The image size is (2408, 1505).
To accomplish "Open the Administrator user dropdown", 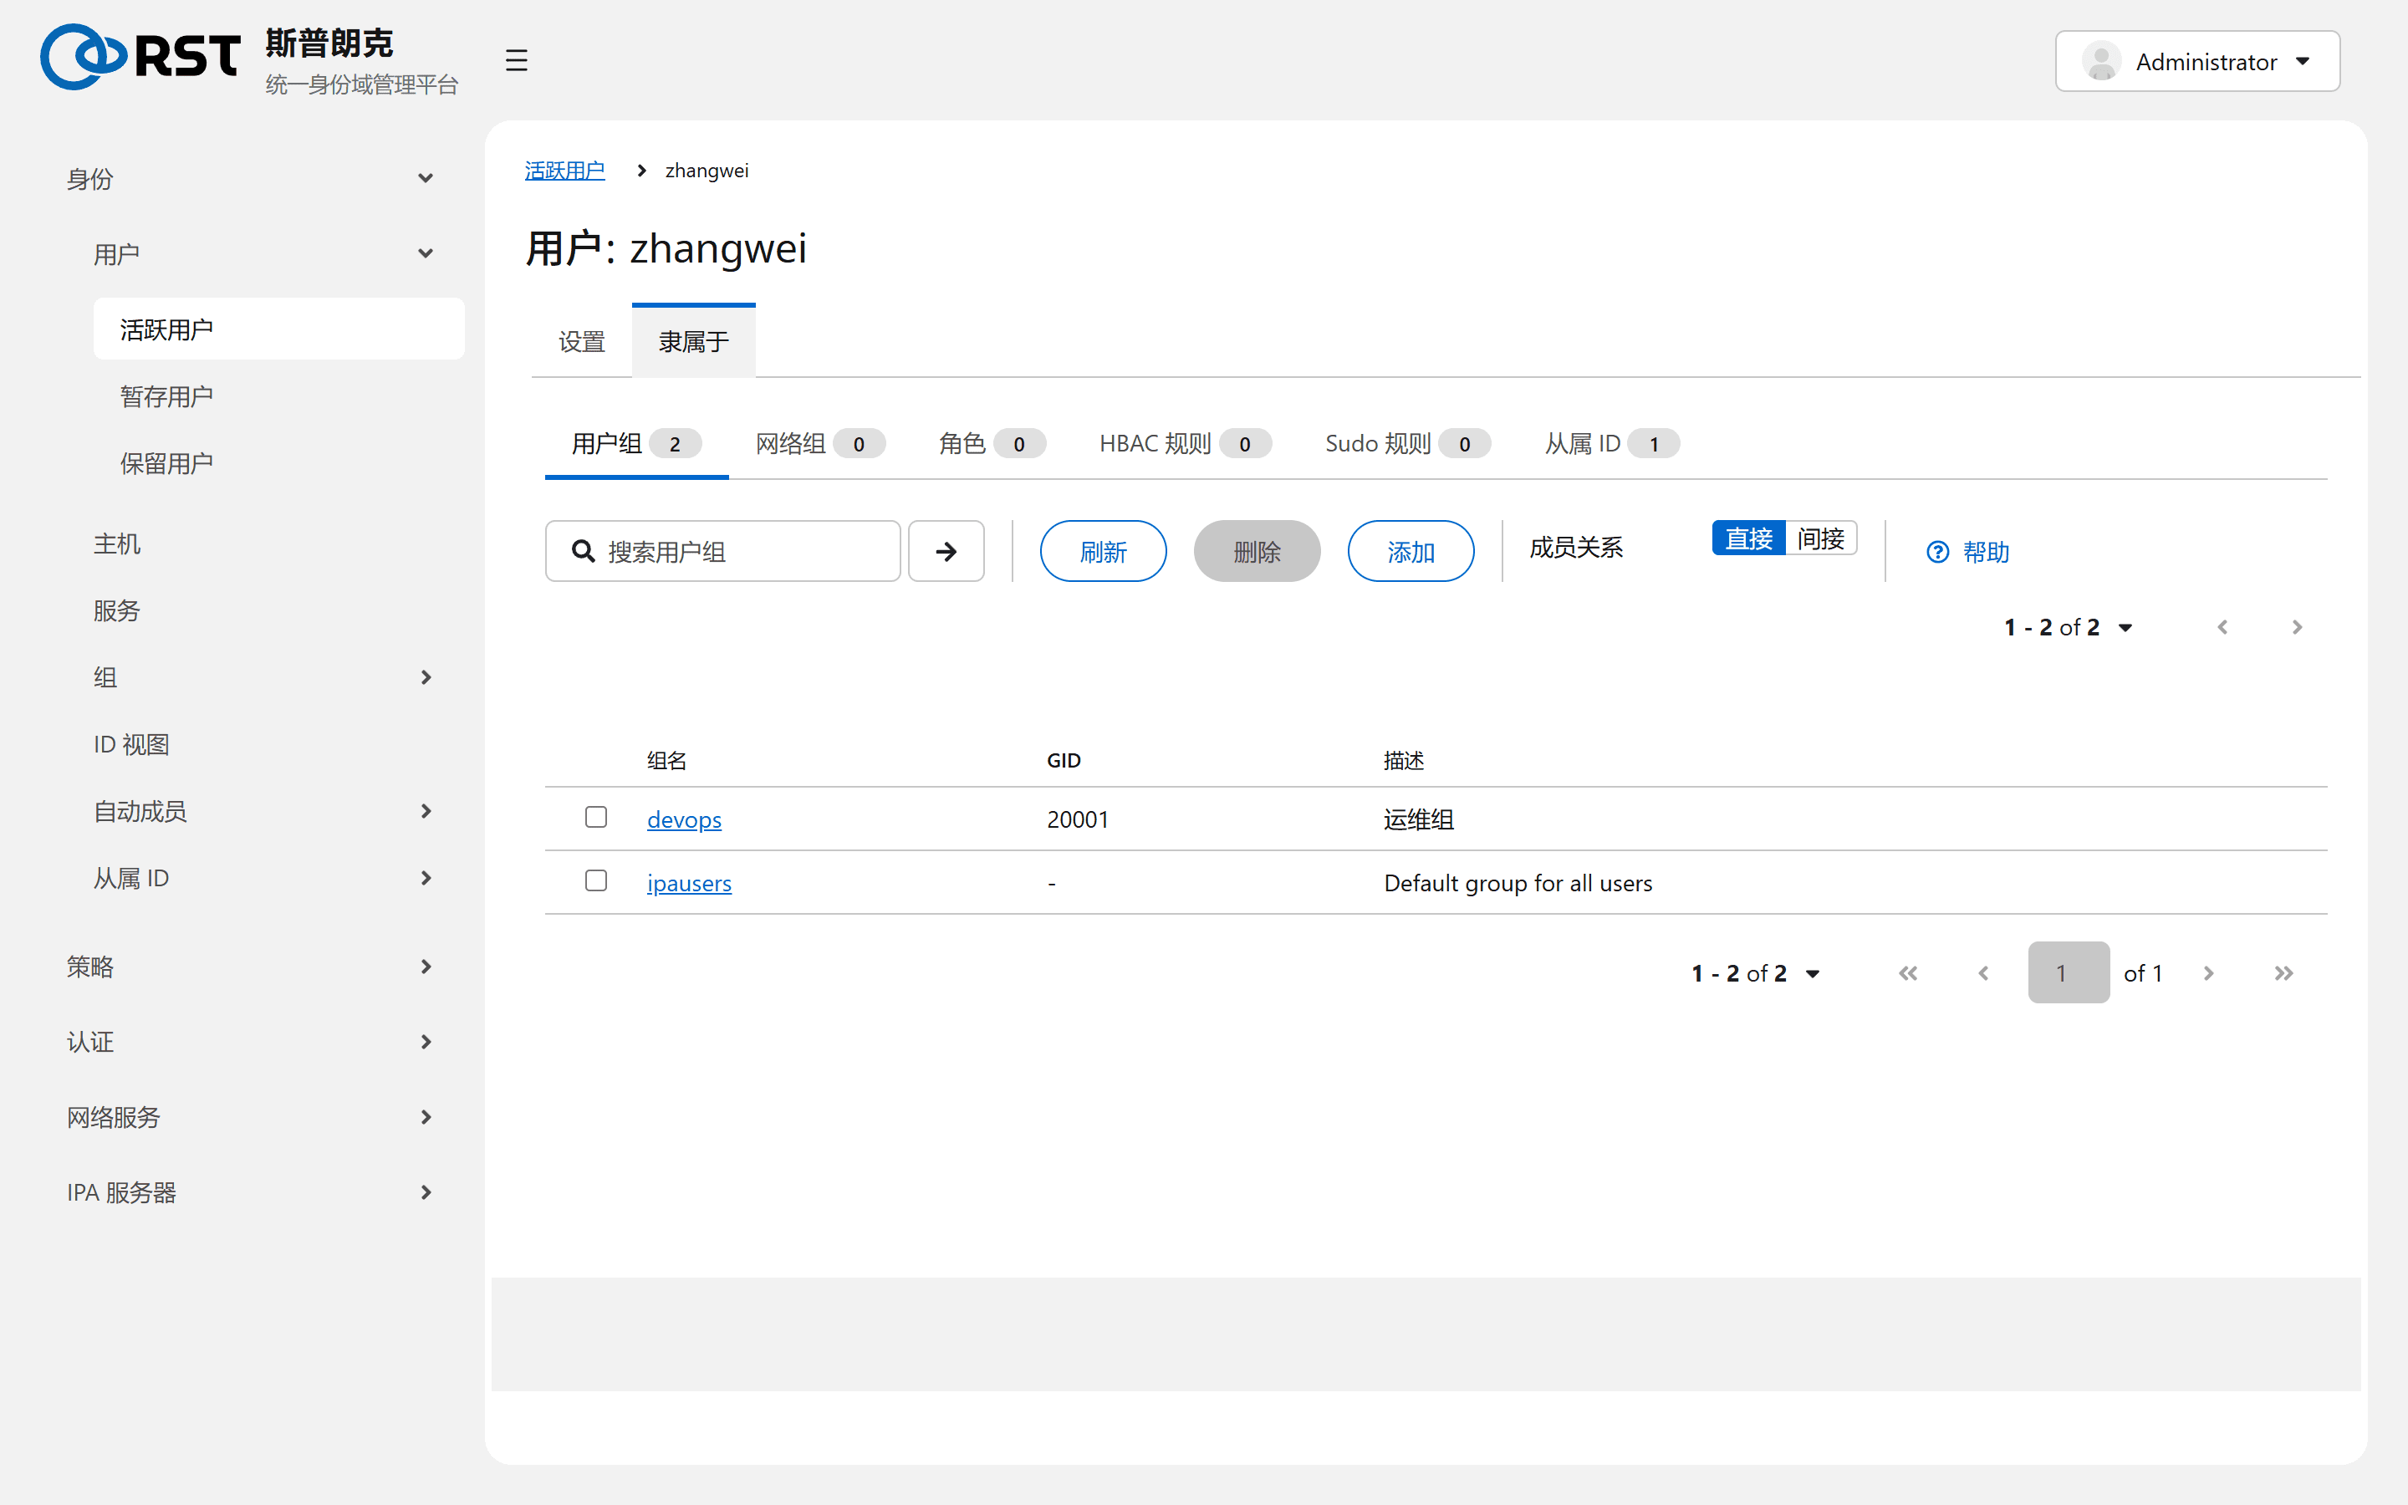I will coord(2197,62).
